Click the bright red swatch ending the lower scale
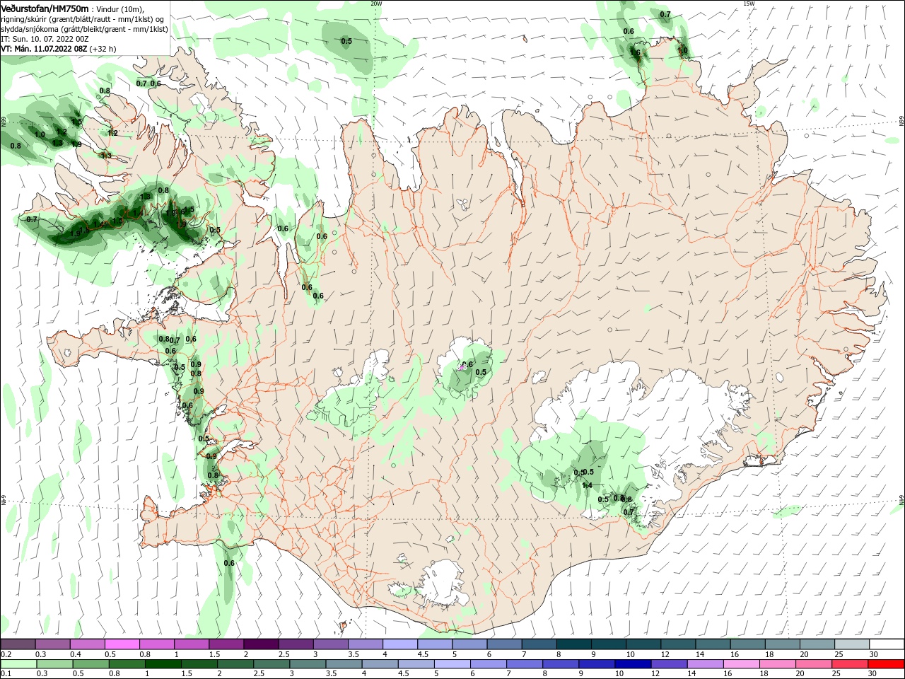Viewport: 905px width, 679px height. (x=886, y=664)
